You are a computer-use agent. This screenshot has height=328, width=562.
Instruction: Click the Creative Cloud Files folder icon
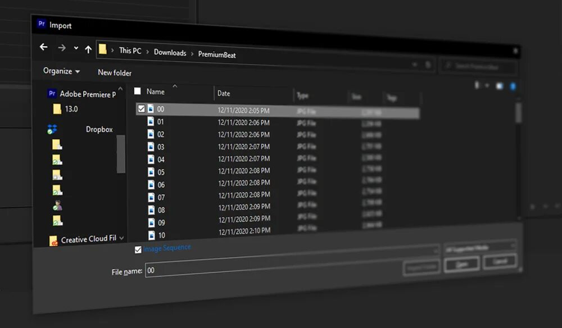tap(53, 240)
